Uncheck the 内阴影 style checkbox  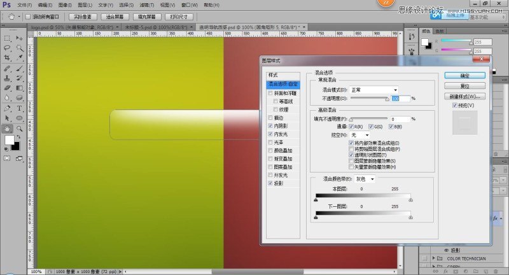click(x=270, y=125)
